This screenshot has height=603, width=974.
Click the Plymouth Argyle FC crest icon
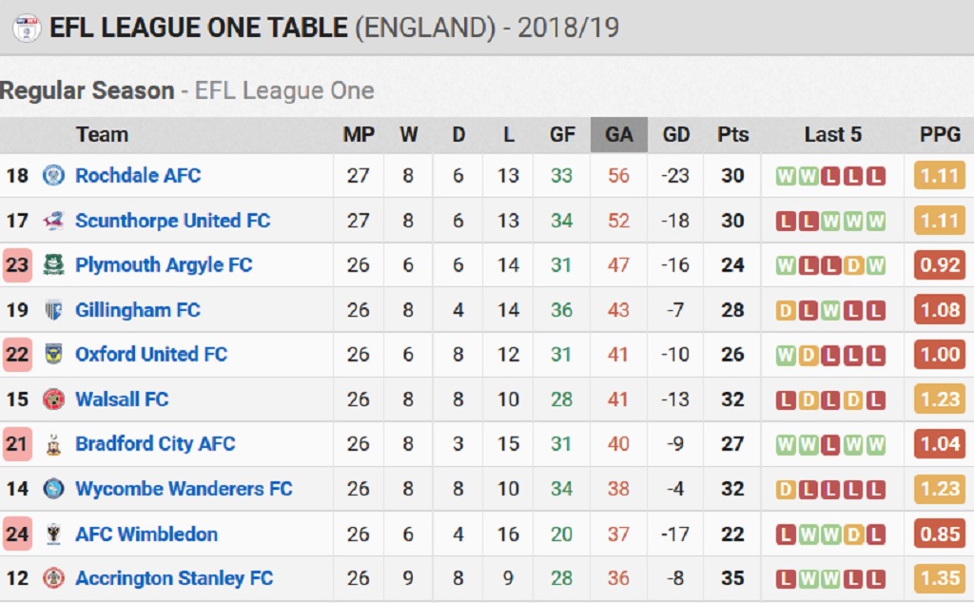[53, 265]
